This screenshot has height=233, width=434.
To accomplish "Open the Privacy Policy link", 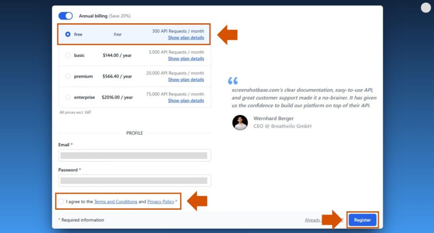I will pos(161,202).
